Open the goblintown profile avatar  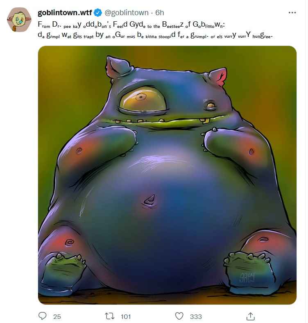pyautogui.click(x=19, y=20)
